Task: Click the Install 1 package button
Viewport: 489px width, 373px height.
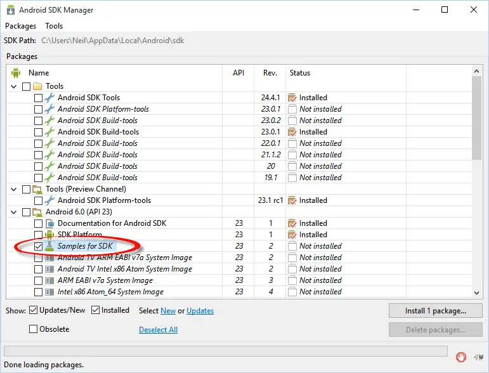Action: tap(435, 311)
